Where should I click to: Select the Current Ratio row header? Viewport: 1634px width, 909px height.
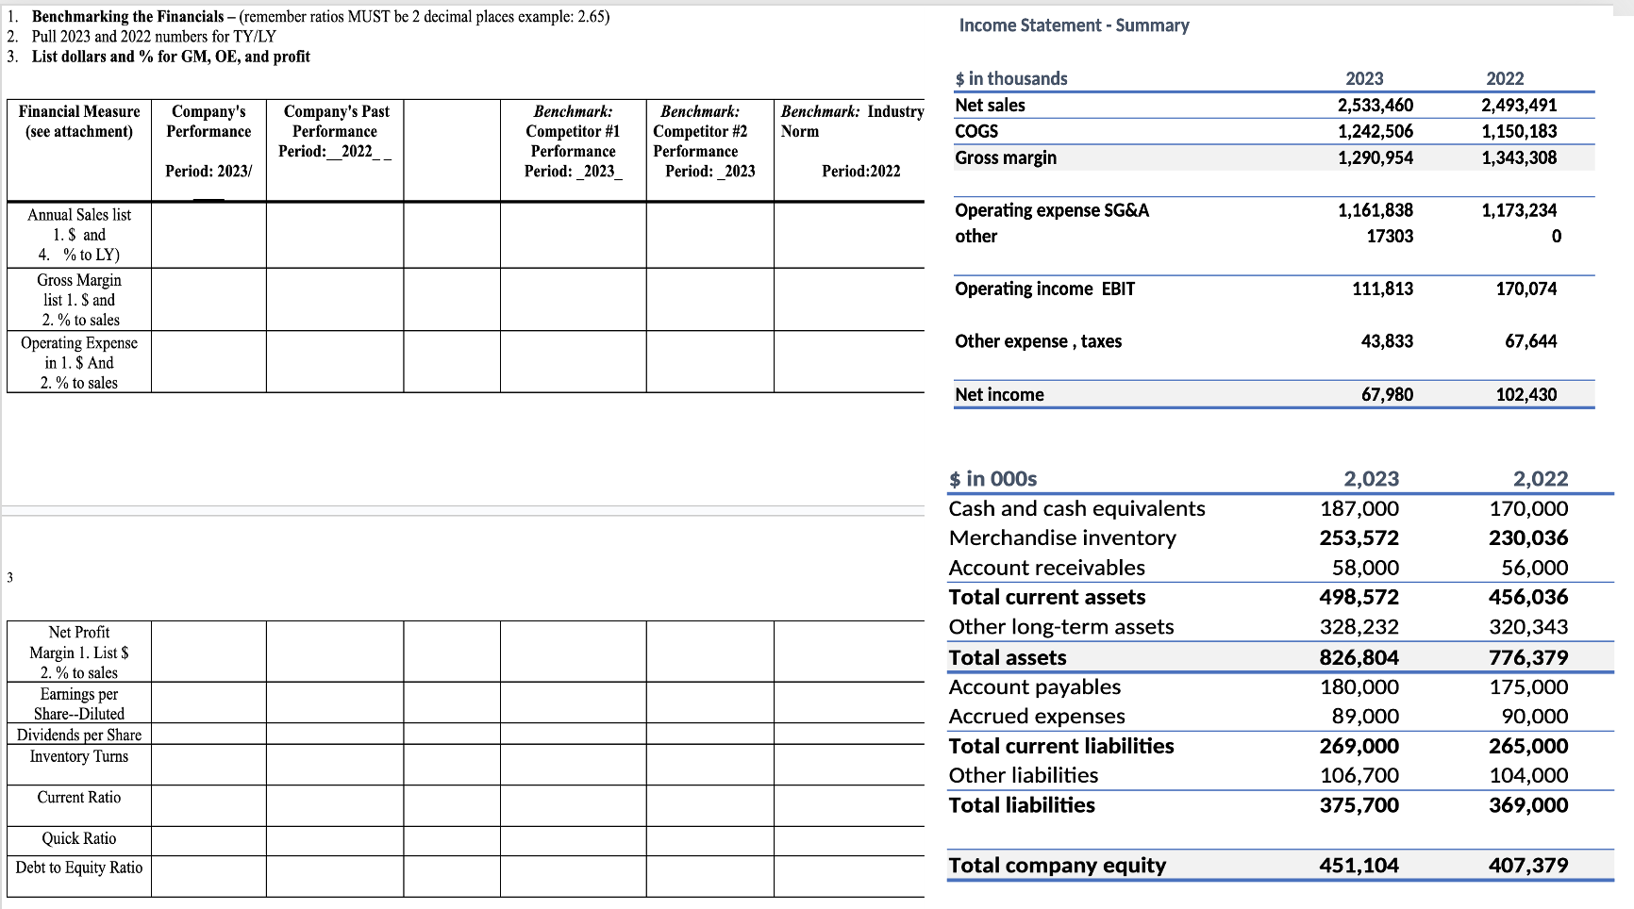tap(78, 797)
